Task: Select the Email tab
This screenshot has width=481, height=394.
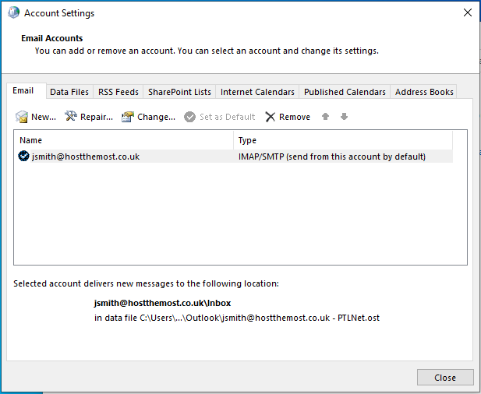Action: coord(23,91)
